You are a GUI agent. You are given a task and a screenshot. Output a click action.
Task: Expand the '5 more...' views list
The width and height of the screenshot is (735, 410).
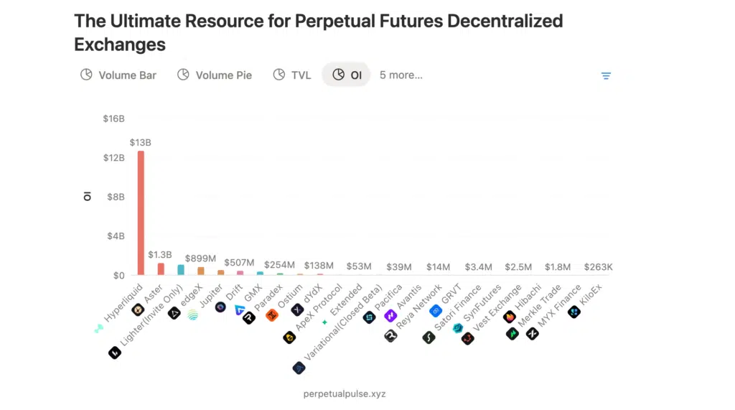pyautogui.click(x=401, y=75)
